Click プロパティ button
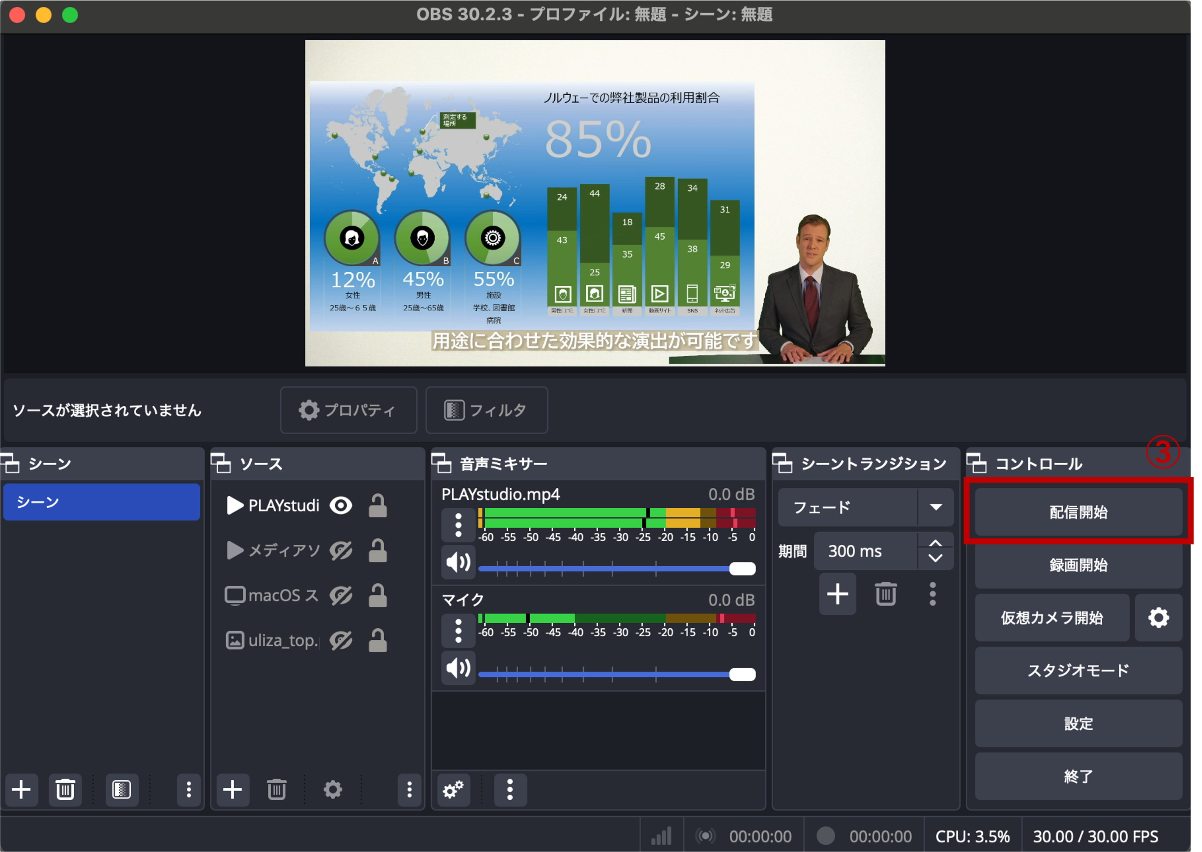This screenshot has width=1202, height=852. [x=349, y=410]
